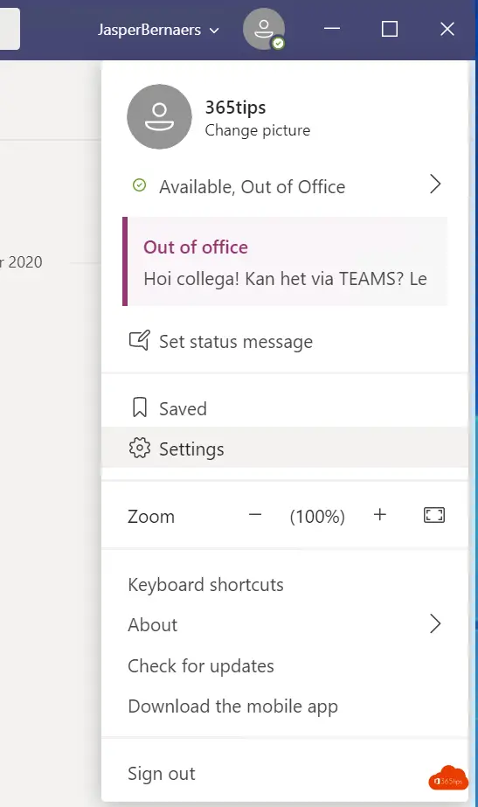Click the green Available status icon

[140, 185]
